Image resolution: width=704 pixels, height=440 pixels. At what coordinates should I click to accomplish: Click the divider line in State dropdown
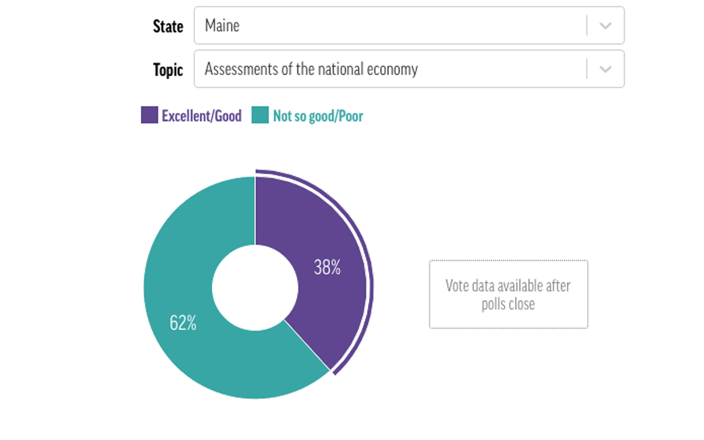click(x=587, y=26)
